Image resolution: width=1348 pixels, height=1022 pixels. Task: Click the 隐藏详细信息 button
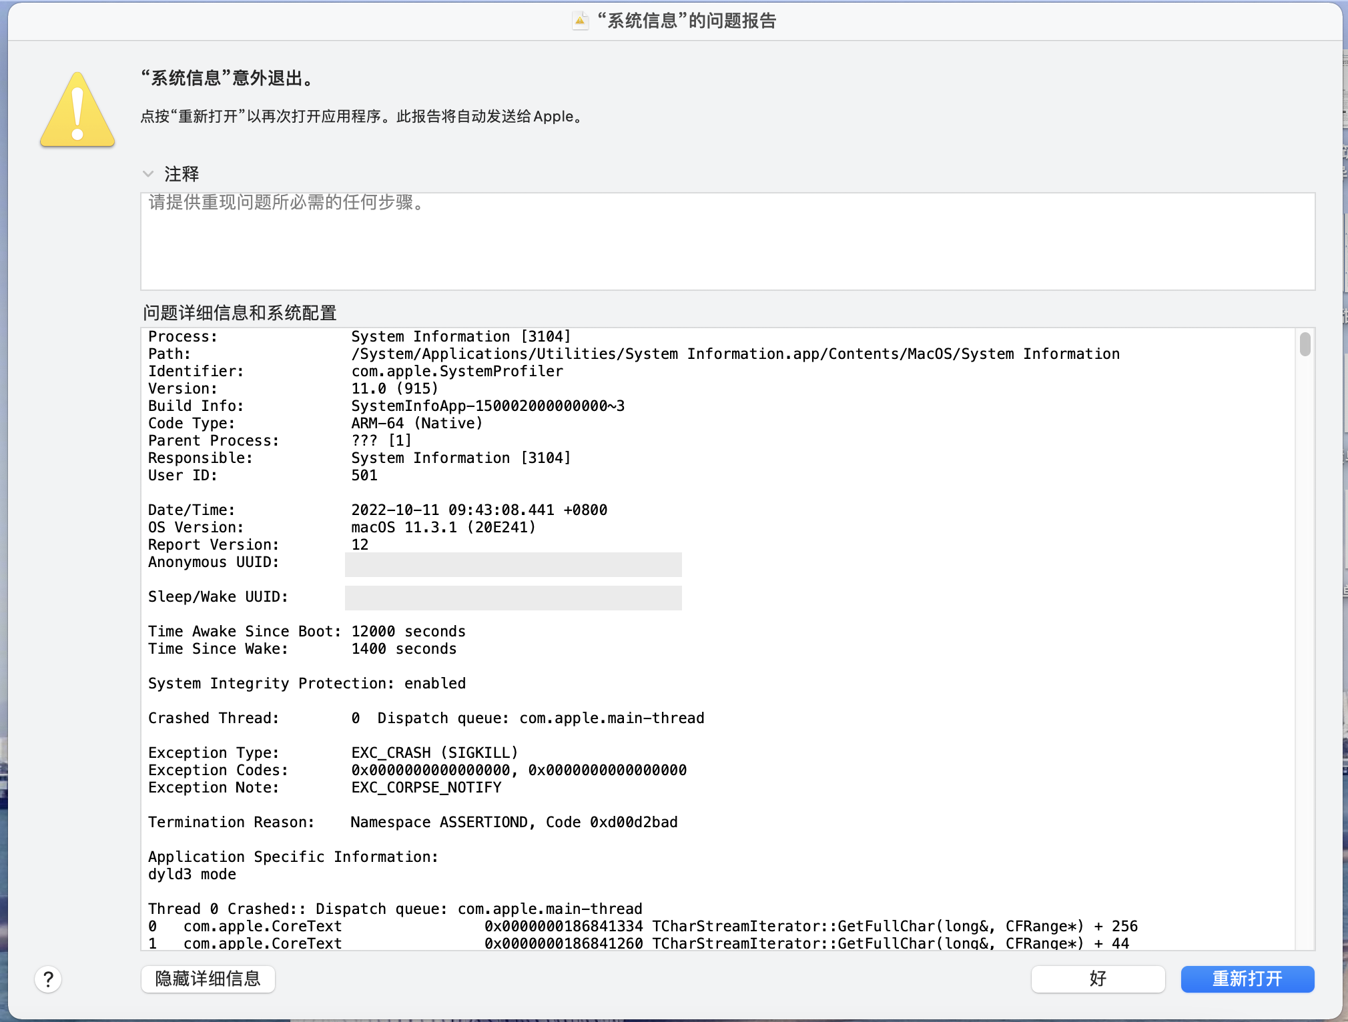click(208, 979)
